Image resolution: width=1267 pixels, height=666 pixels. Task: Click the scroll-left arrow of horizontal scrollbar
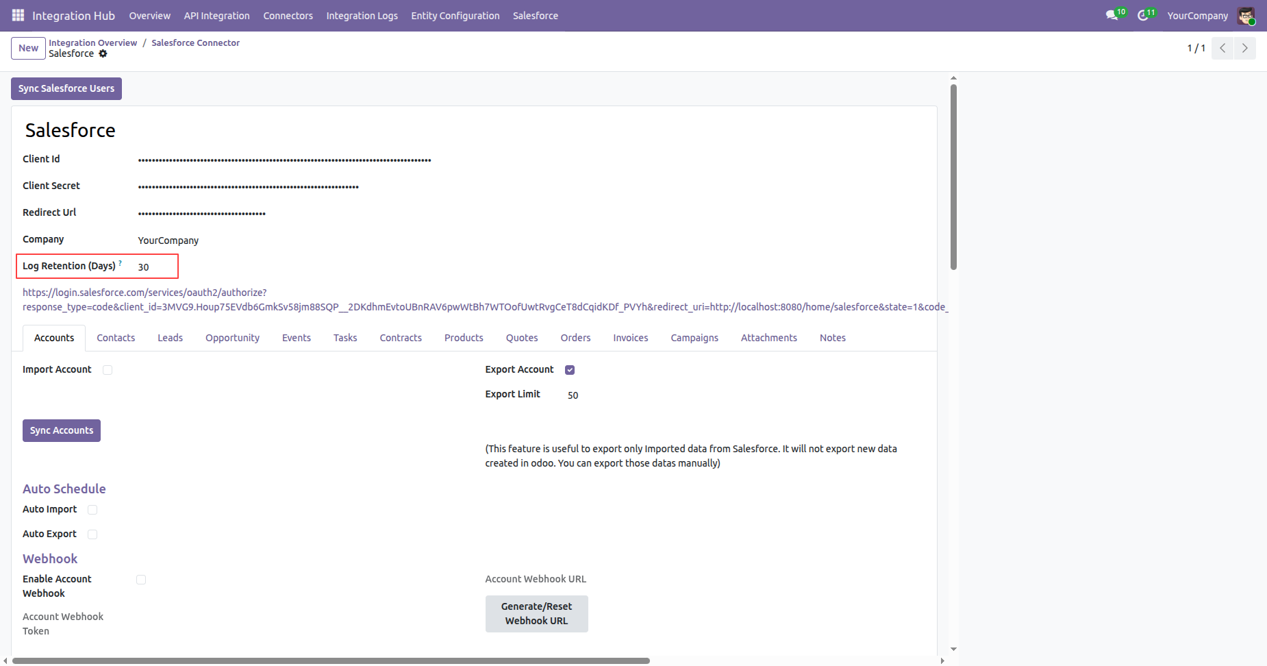(5, 661)
